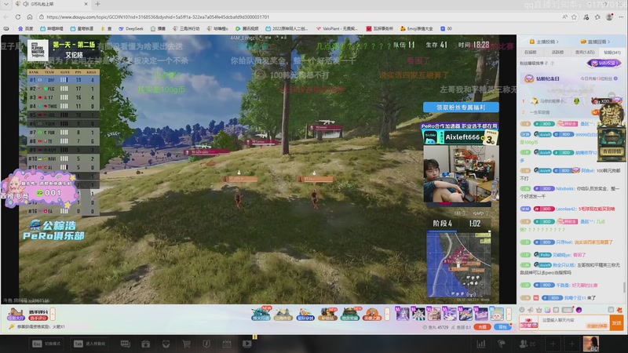Viewport: 628px width, 353px height.
Task: Open the bar chart stats icon in game bar
Action: (481, 344)
